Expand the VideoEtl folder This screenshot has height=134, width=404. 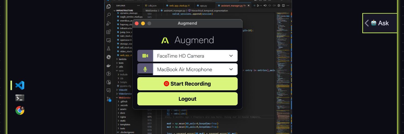[x=123, y=90]
